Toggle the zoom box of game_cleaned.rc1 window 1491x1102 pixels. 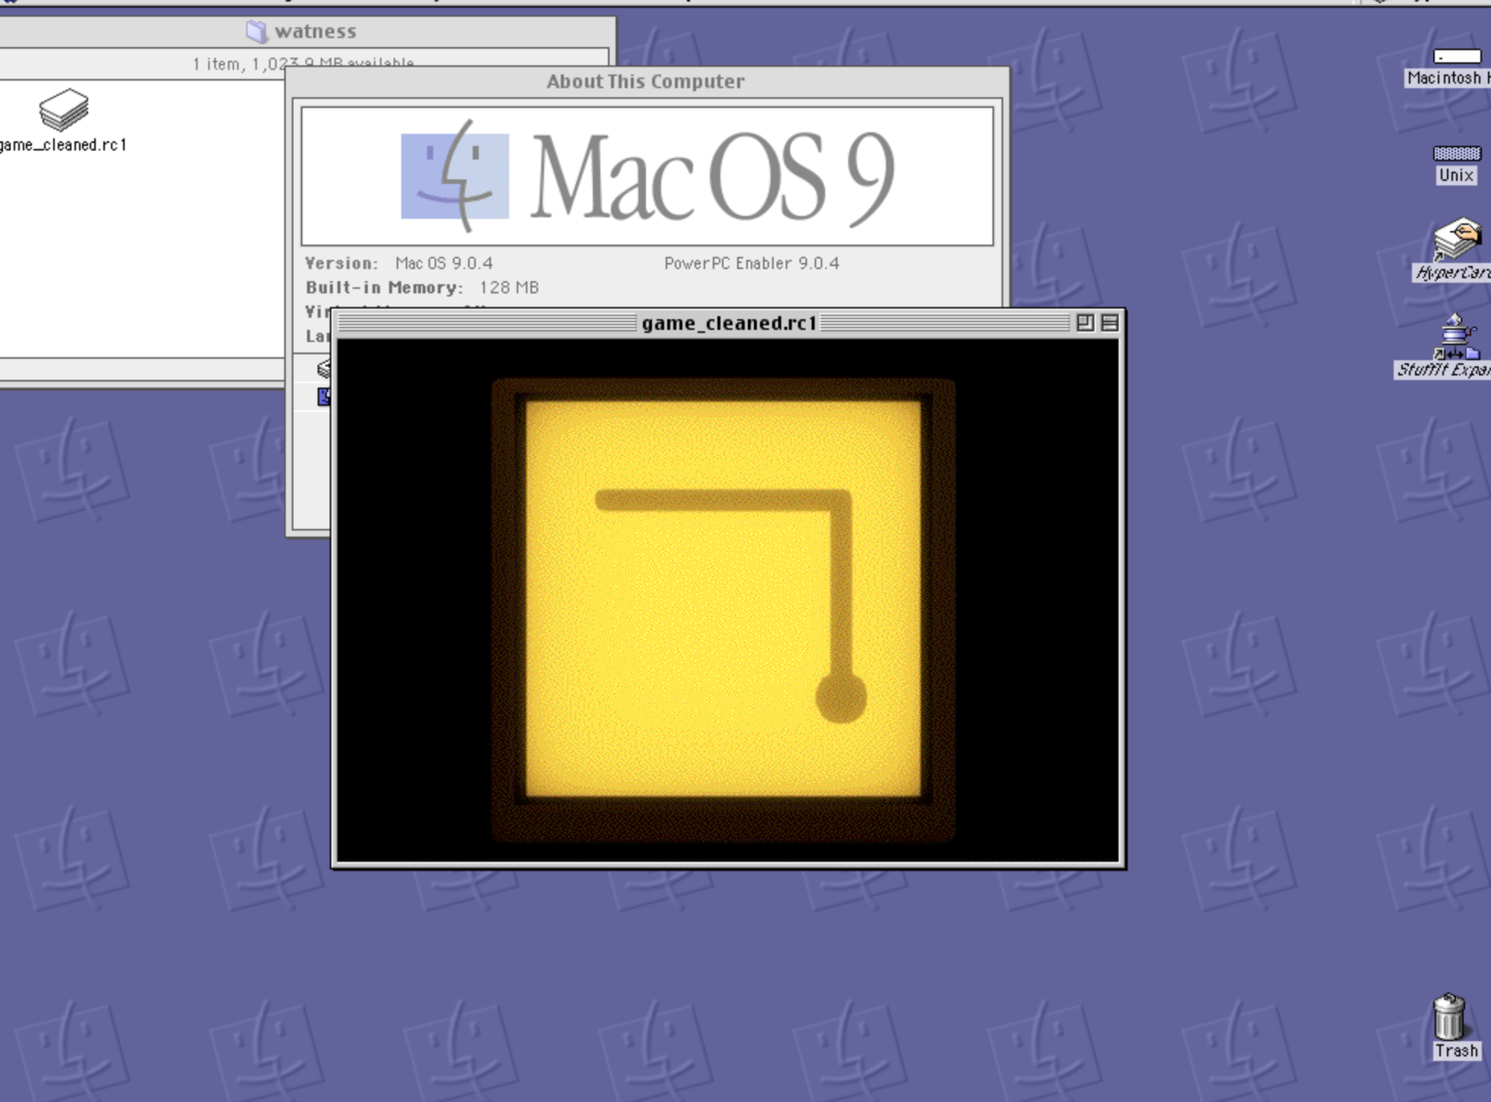pyautogui.click(x=1084, y=323)
